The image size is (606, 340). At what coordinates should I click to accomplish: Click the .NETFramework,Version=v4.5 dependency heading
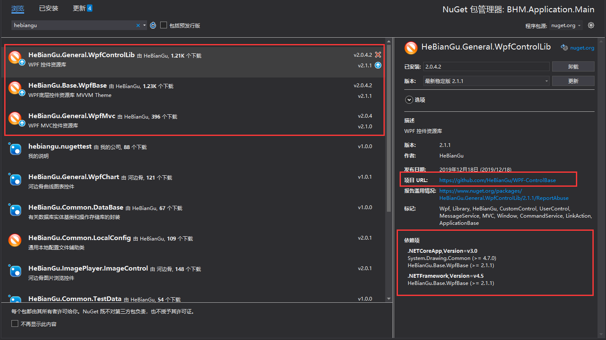[x=445, y=276]
